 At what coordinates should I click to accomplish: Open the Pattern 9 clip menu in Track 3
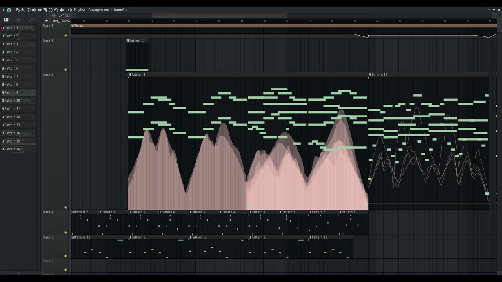[x=130, y=74]
